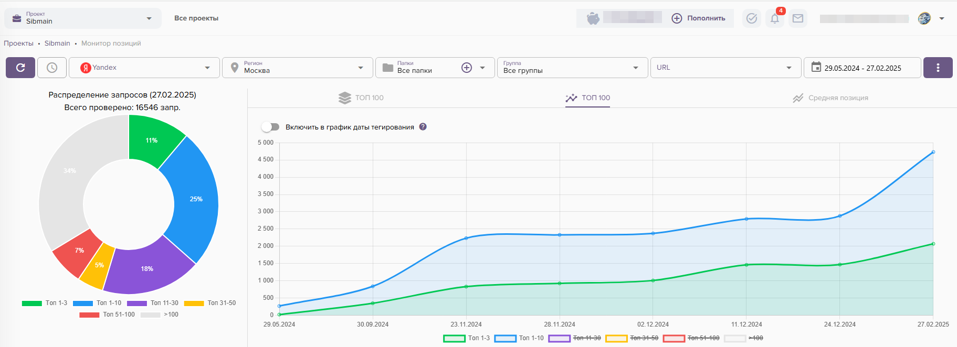Click the tagging dates help question icon
The width and height of the screenshot is (957, 347).
point(423,127)
